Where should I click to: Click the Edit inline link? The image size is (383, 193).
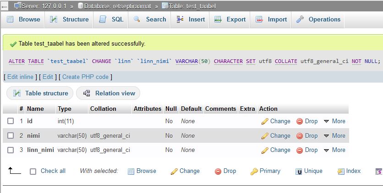20,77
